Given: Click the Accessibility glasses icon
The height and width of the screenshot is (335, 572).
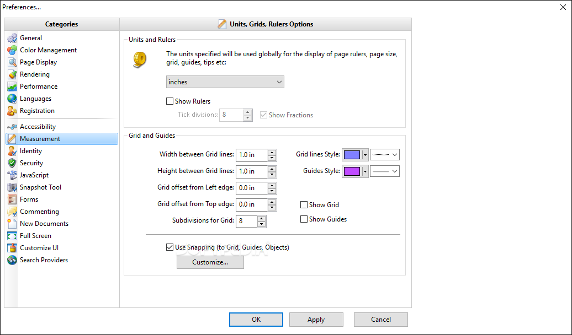Looking at the screenshot, I should (x=12, y=127).
